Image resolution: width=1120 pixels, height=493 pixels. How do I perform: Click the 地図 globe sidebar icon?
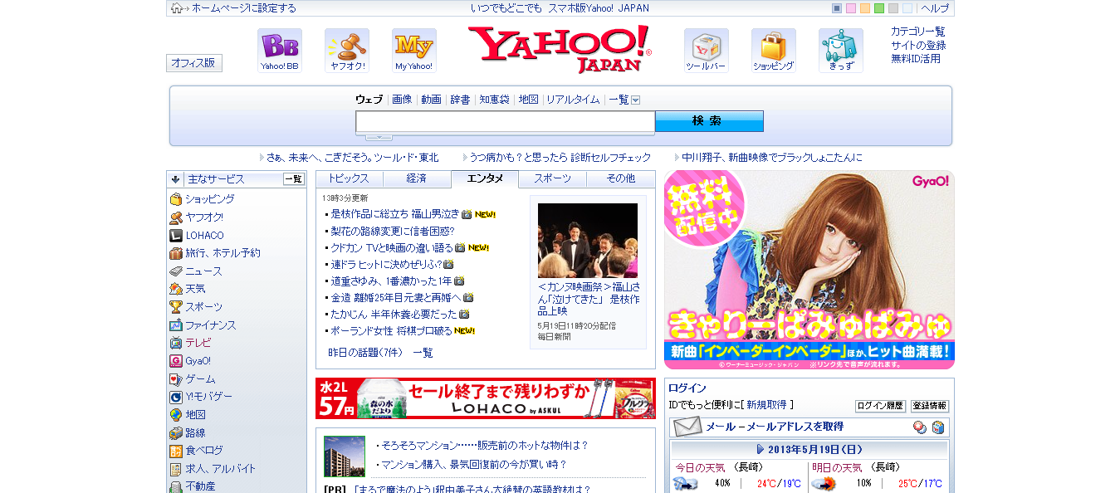[176, 415]
